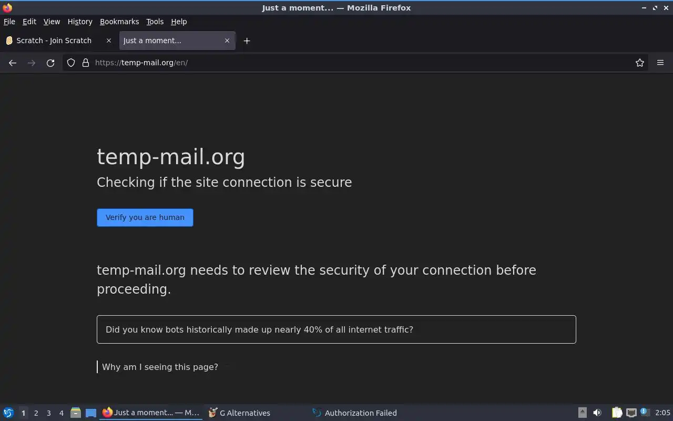This screenshot has width=673, height=421.
Task: Open the clipboard tray icon
Action: (617, 413)
